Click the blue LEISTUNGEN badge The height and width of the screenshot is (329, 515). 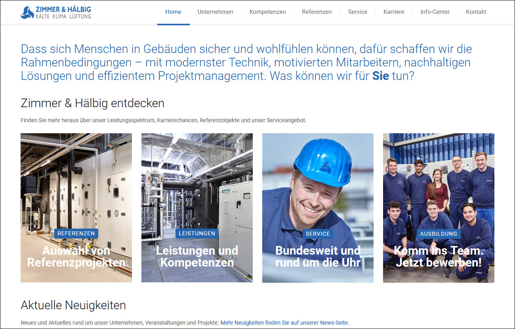coord(197,234)
